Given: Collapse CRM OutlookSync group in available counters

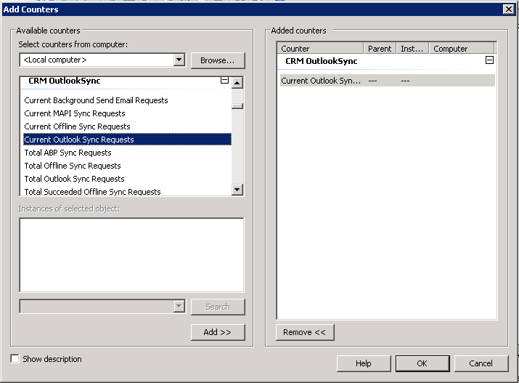Looking at the screenshot, I should click(x=224, y=81).
